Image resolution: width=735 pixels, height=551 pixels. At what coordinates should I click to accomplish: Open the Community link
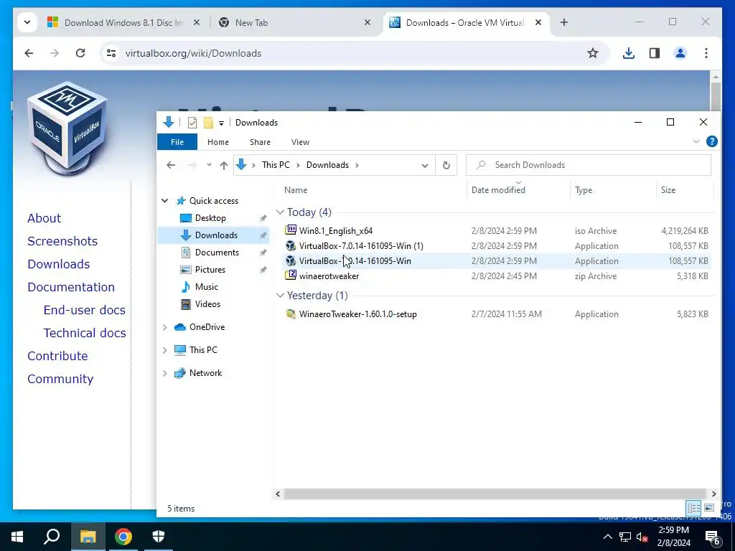[60, 379]
